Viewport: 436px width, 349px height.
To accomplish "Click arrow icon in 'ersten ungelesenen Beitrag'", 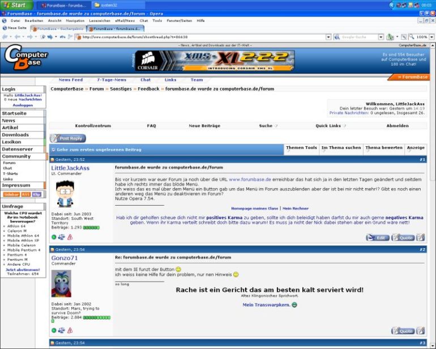I will point(53,150).
